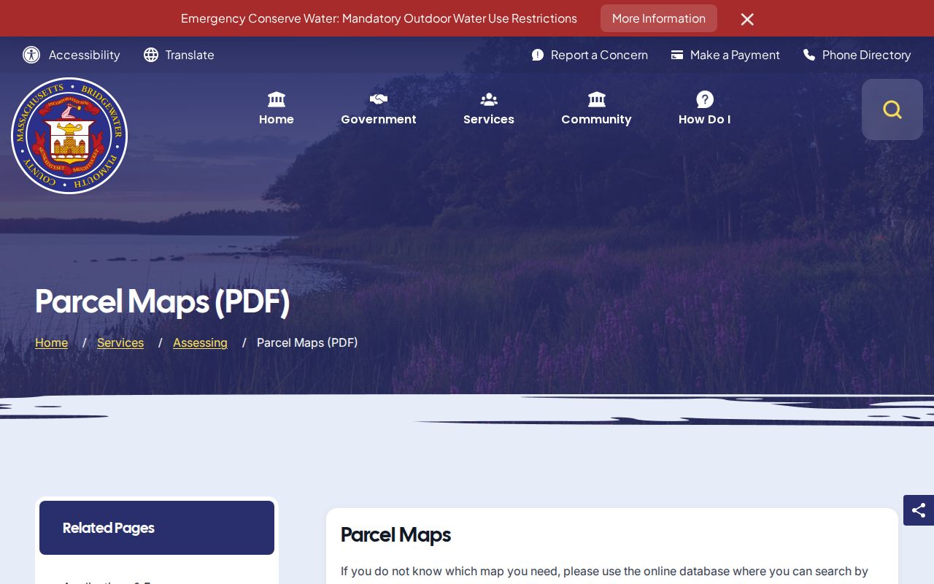Click the Related Pages sidebar header
Viewport: 934px width, 584px height.
(x=157, y=528)
